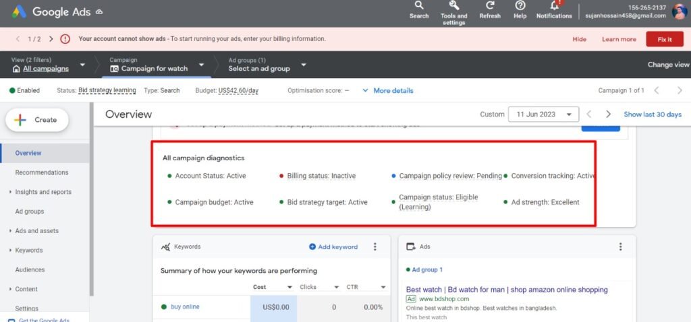Viewport: 691px width, 322px height.
Task: Click the buy online keyword link
Action: coord(185,307)
